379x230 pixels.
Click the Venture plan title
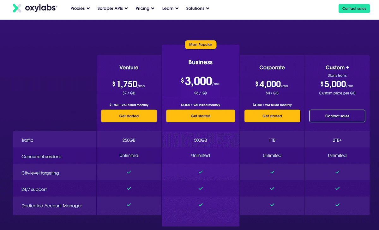(129, 67)
